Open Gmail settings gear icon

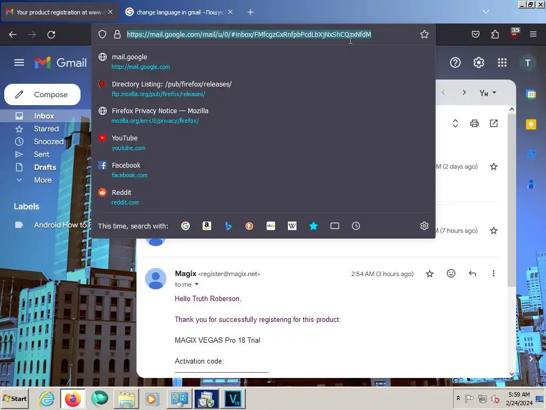click(478, 63)
